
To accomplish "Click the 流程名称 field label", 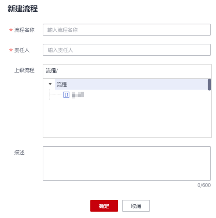I will [x=24, y=30].
